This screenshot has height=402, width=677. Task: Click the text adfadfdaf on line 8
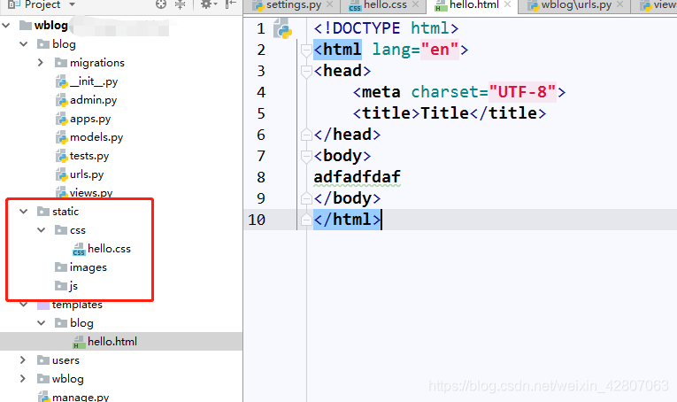point(357,177)
